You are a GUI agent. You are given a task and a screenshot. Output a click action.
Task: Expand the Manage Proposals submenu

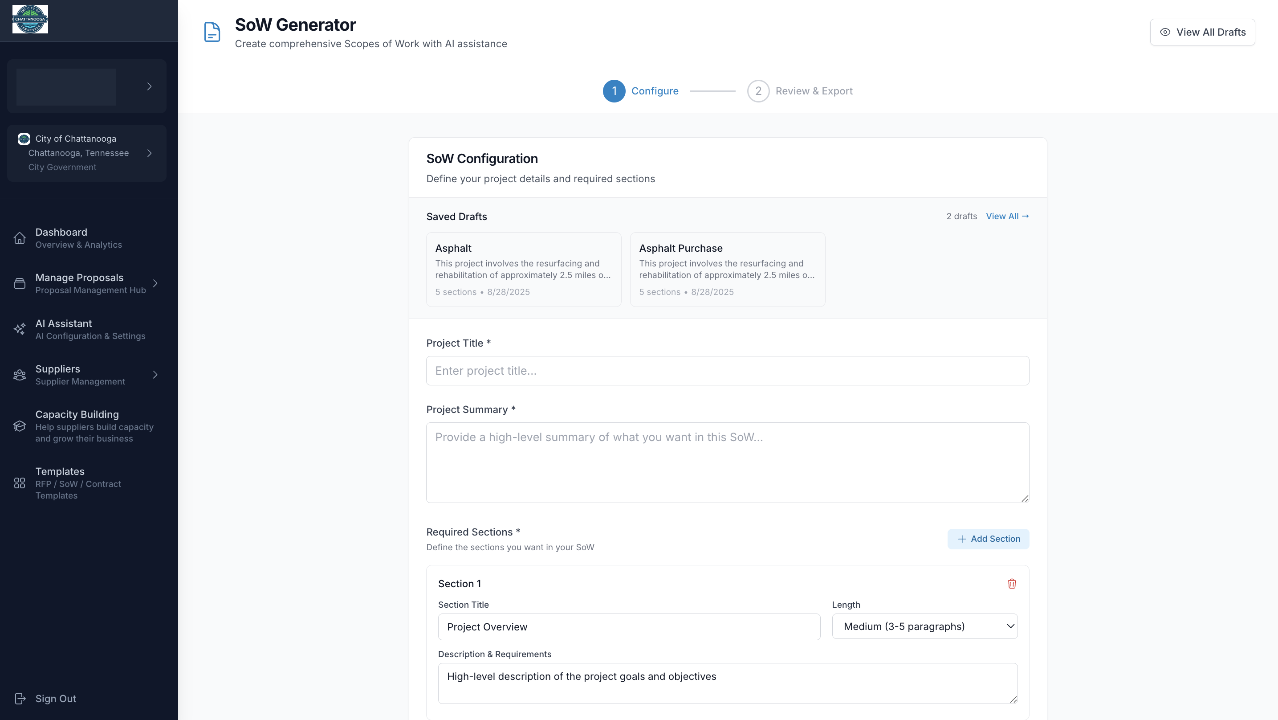coord(155,283)
